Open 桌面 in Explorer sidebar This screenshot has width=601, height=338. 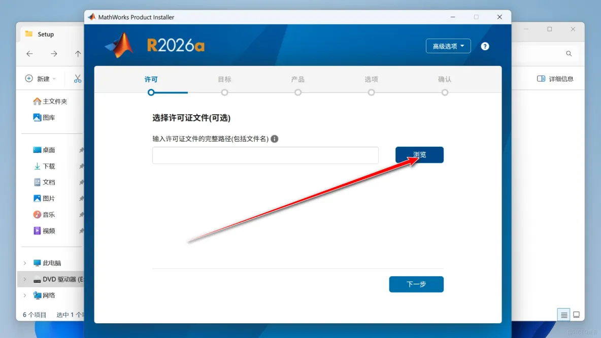click(44, 150)
